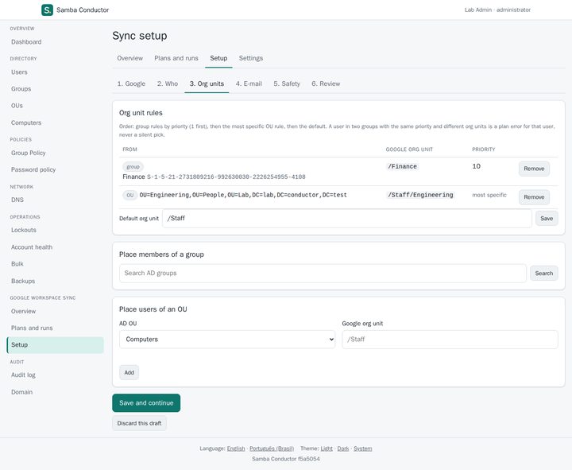This screenshot has width=572, height=470.
Task: Select Setup in the sidebar
Action: (x=55, y=345)
